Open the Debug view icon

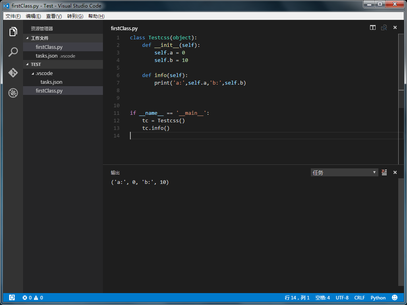tap(13, 93)
